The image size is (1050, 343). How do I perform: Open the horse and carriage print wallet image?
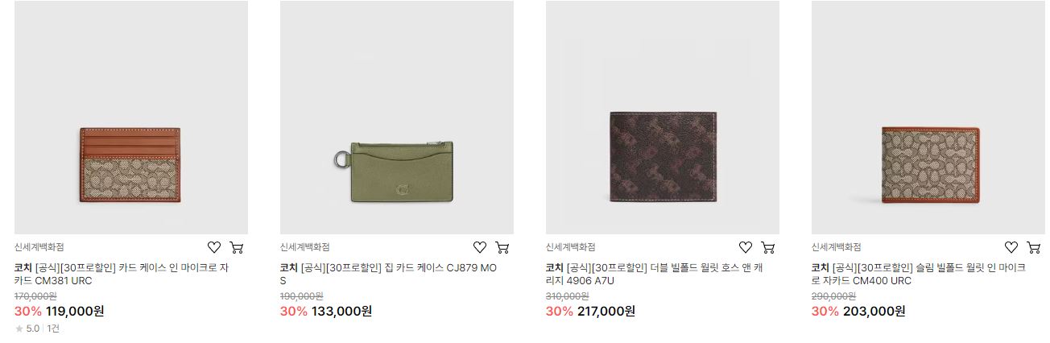pos(663,118)
